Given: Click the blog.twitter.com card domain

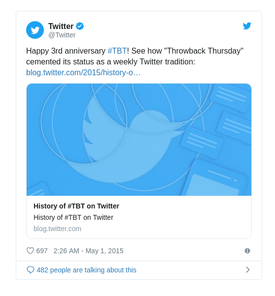Looking at the screenshot, I should pyautogui.click(x=57, y=229).
